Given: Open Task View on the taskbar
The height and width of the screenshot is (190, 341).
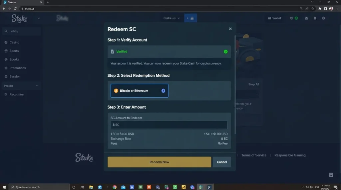Looking at the screenshot, I should click(x=82, y=187).
